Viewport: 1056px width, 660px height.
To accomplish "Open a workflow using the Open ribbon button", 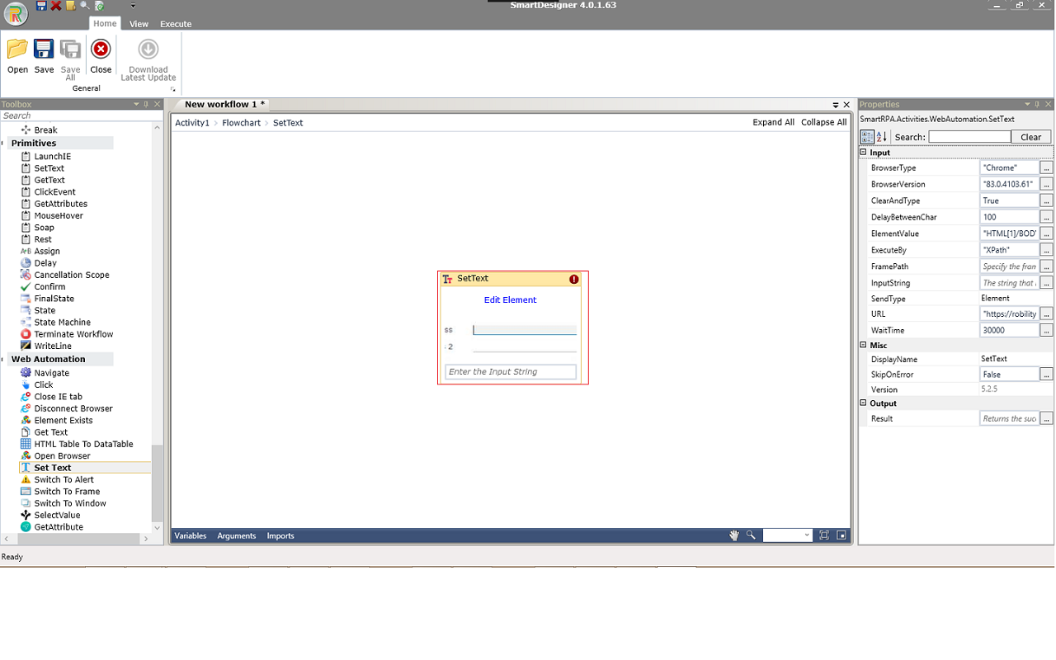I will point(16,55).
